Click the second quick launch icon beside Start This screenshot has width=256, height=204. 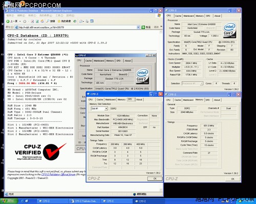[27, 201]
